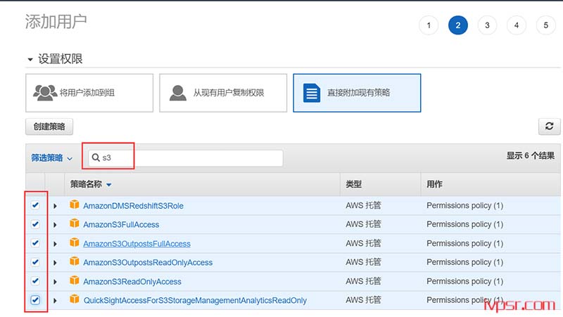
Task: Open the AmazonS3OutpostsFullAccess policy link
Action: tap(137, 243)
